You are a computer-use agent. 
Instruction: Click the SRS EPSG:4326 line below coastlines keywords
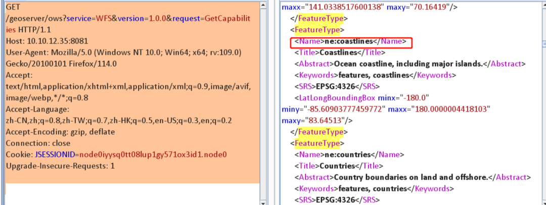pos(337,86)
